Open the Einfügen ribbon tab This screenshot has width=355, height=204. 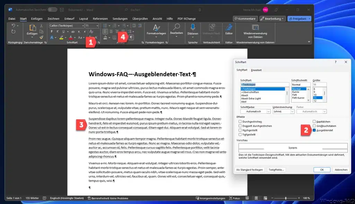[x=37, y=19]
